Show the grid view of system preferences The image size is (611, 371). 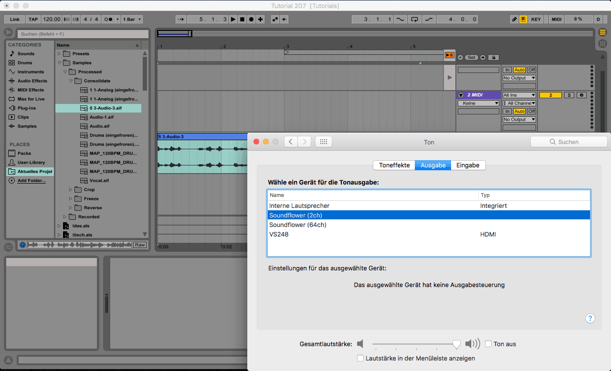click(323, 142)
